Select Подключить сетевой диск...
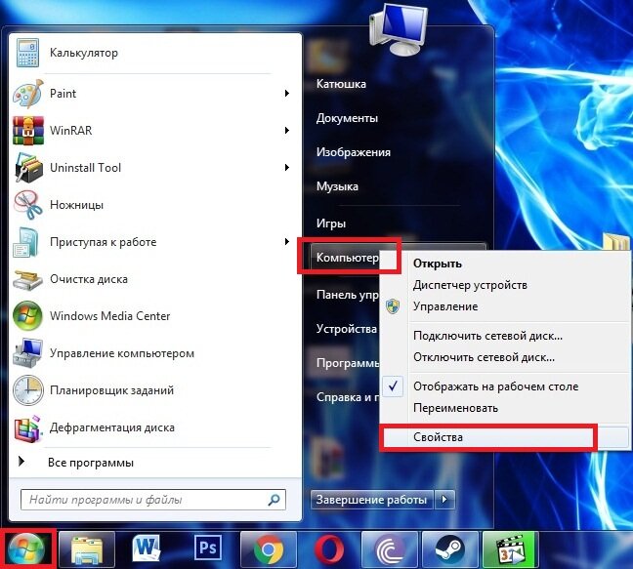The image size is (633, 569). click(x=487, y=336)
